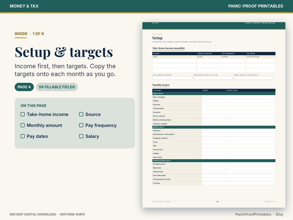Click the Sinking funds row label
Image resolution: width=293 pixels, height=220 pixels.
(x=158, y=172)
